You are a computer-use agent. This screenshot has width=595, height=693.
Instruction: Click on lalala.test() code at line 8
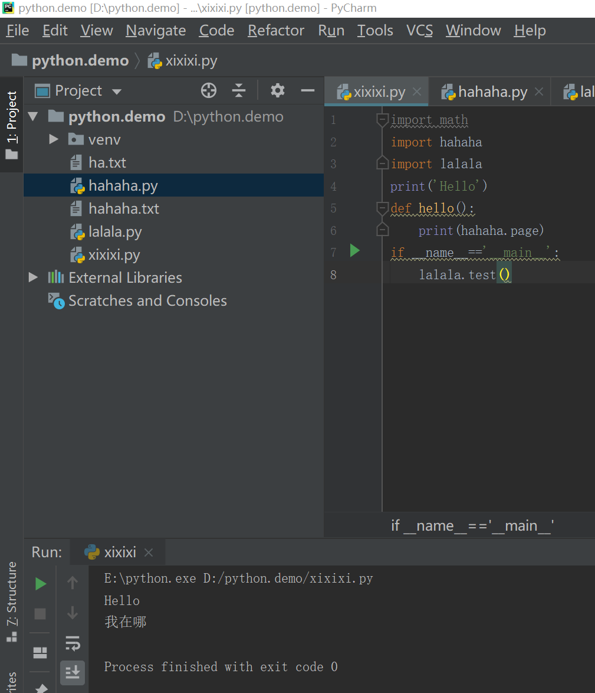pyautogui.click(x=465, y=274)
